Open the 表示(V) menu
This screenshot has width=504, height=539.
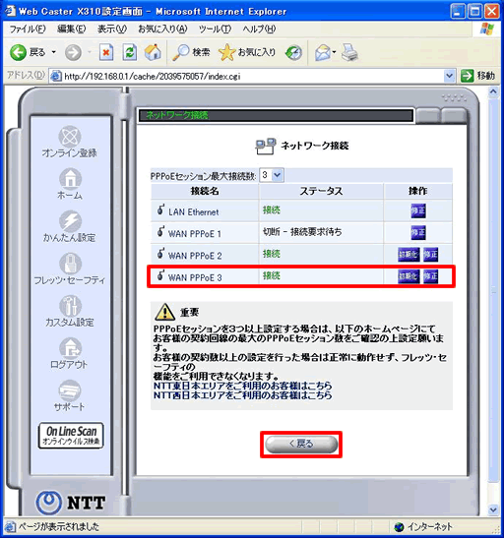112,30
